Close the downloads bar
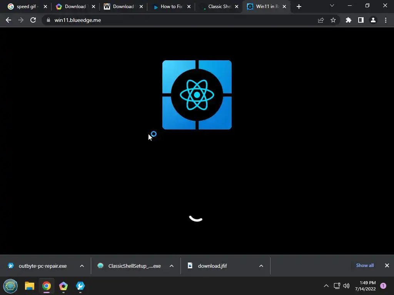 coord(387,265)
